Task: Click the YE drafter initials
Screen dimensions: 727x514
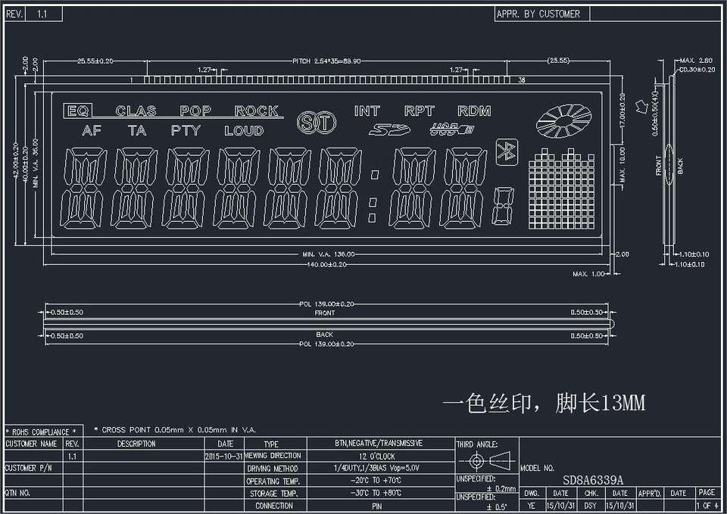Action: point(532,506)
